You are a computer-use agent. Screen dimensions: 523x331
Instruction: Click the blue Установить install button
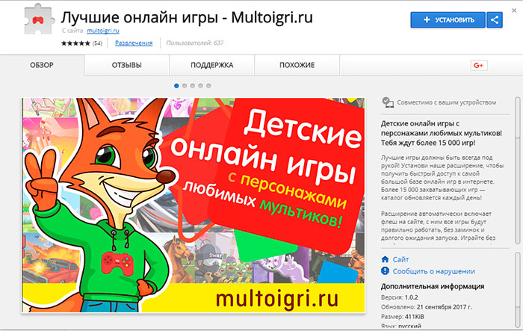[x=448, y=19]
